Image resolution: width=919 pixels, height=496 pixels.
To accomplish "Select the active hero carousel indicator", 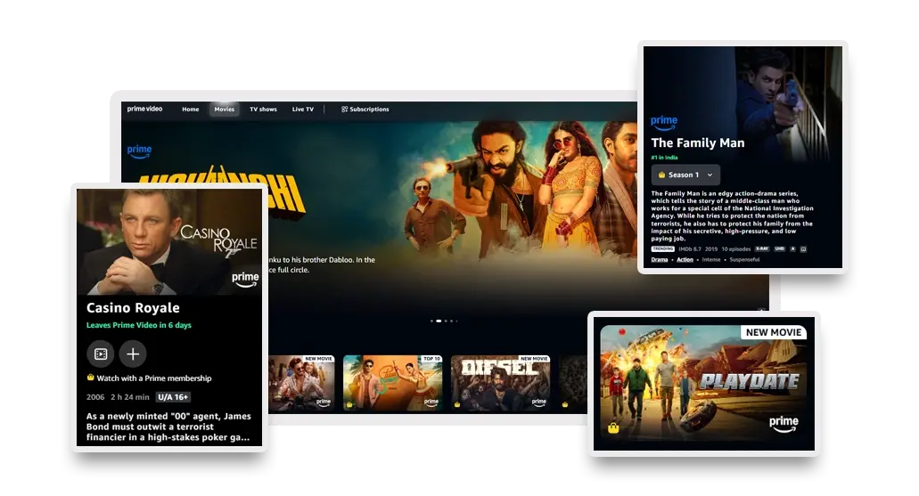I will pos(439,321).
